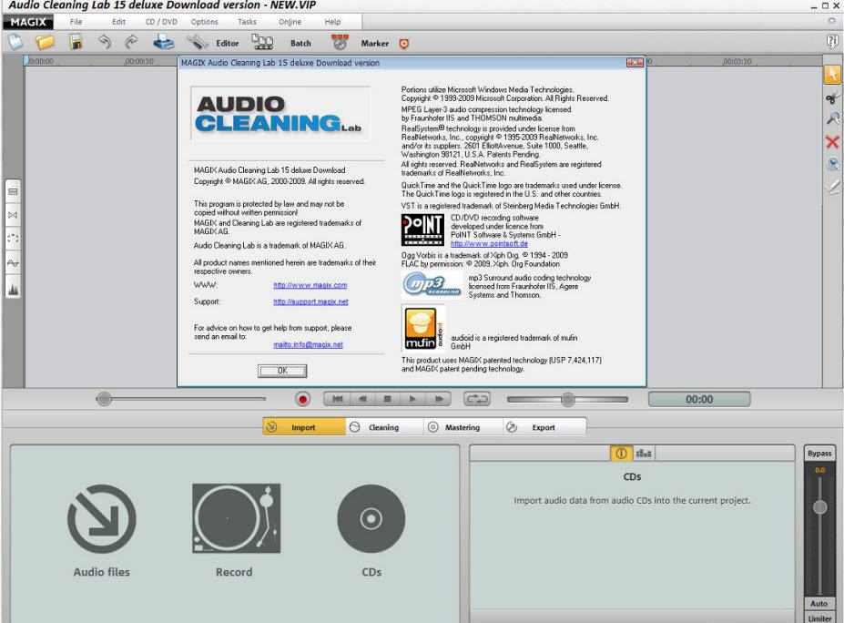This screenshot has width=844, height=623.
Task: Click the 00:00 time display
Action: pyautogui.click(x=699, y=399)
